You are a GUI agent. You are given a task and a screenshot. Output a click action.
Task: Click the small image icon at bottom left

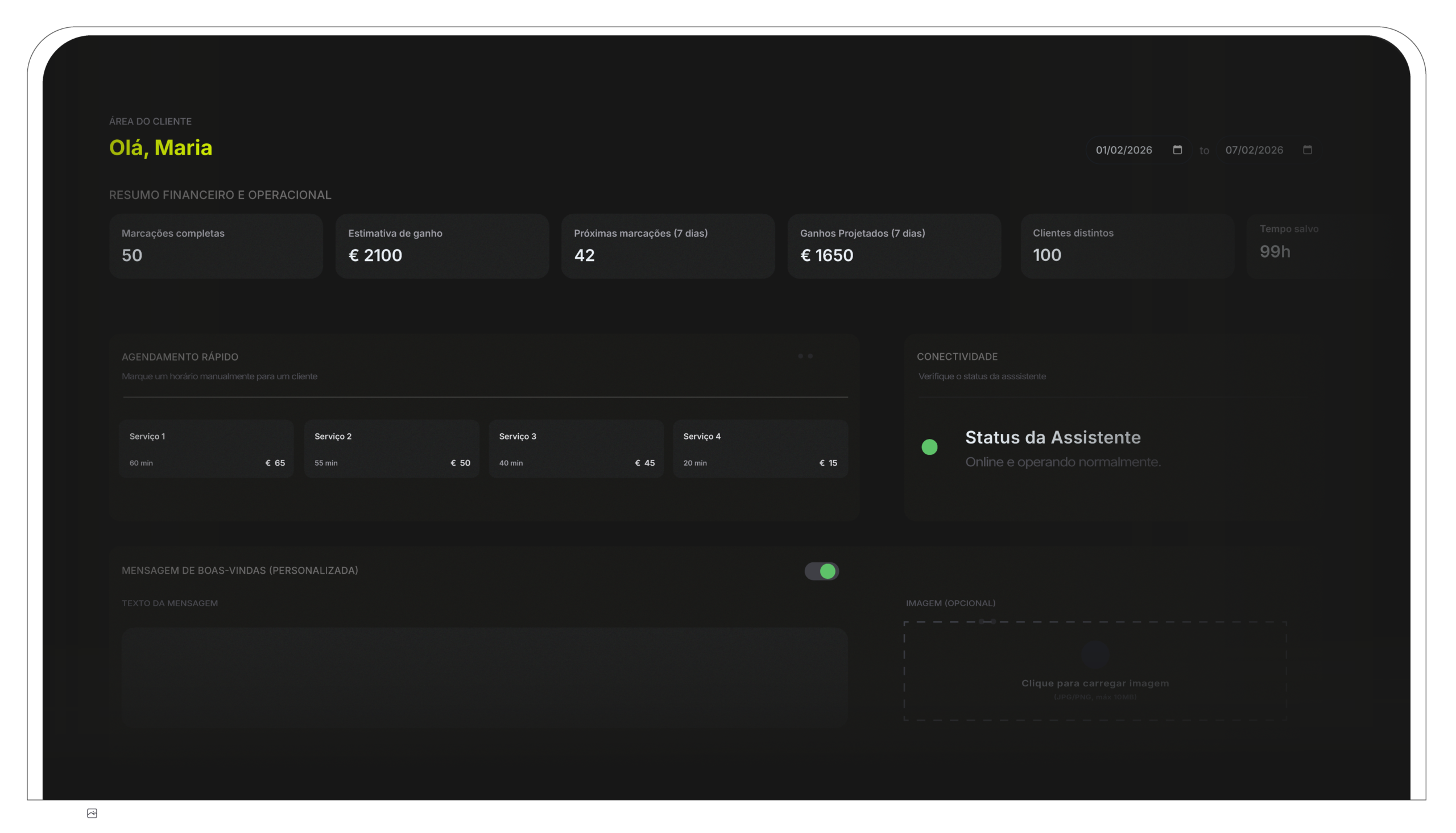point(92,813)
